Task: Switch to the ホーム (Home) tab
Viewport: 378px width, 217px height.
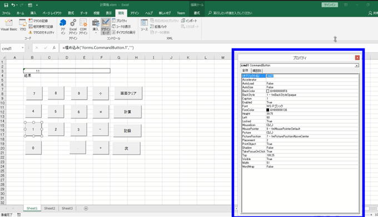Action: [x=20, y=13]
